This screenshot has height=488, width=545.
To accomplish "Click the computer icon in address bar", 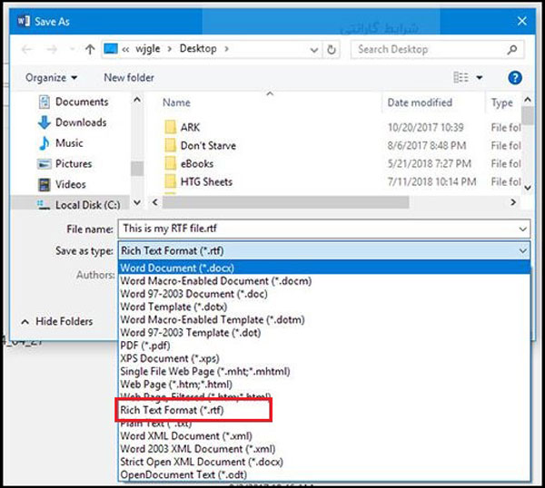I will point(111,49).
